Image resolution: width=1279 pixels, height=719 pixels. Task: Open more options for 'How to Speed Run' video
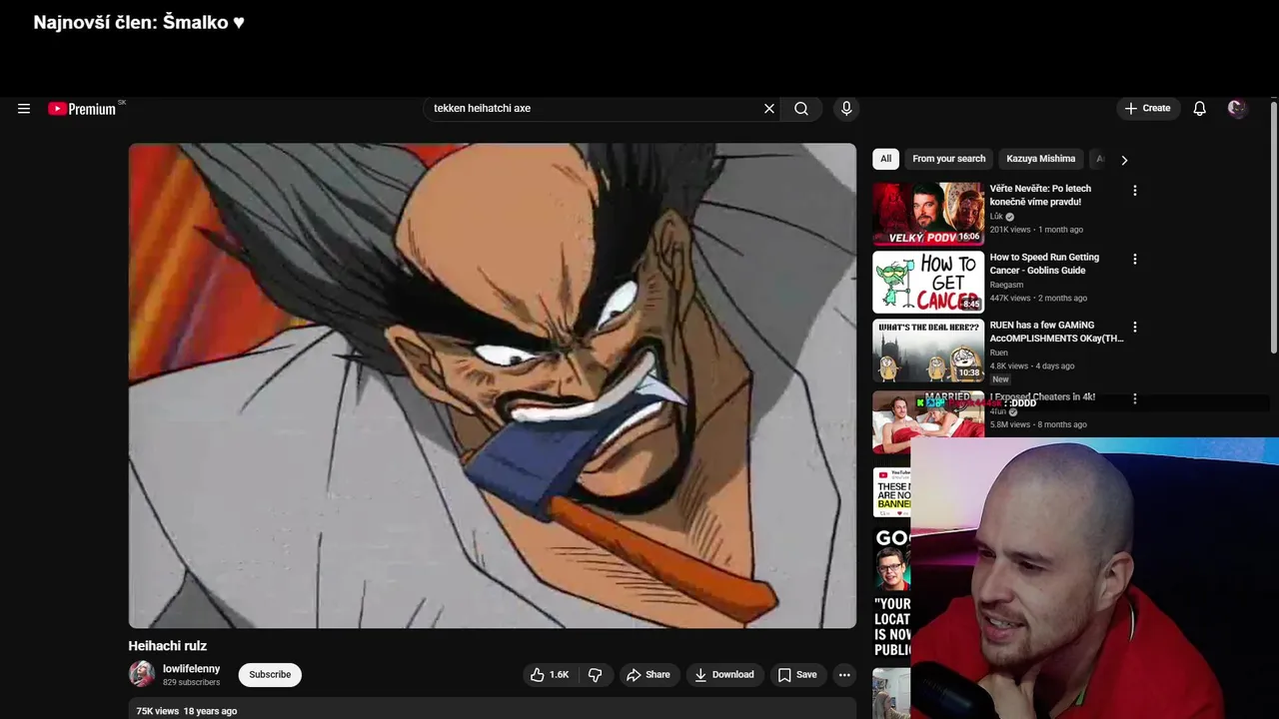click(x=1134, y=260)
